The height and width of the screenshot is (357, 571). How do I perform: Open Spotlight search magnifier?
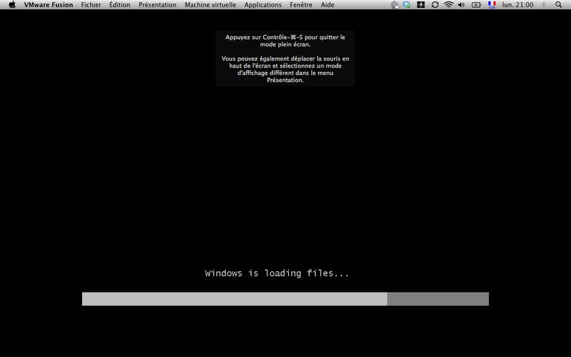coord(558,5)
